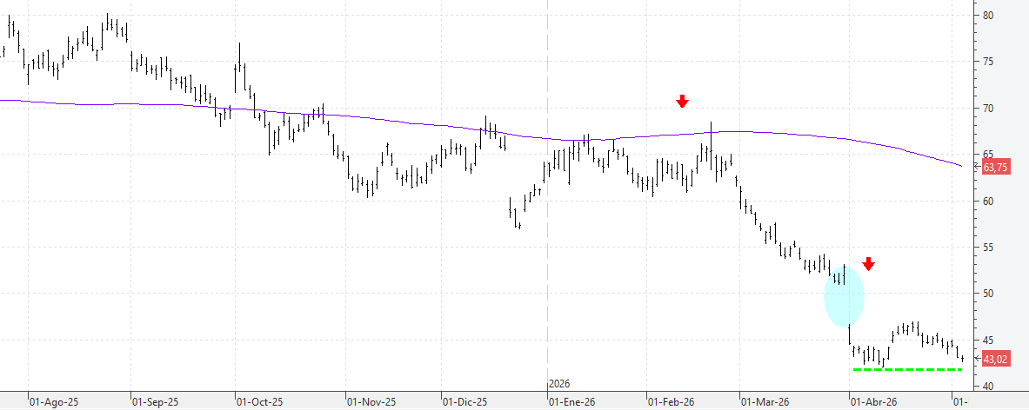
Task: Select the green dashed support line
Action: 907,369
